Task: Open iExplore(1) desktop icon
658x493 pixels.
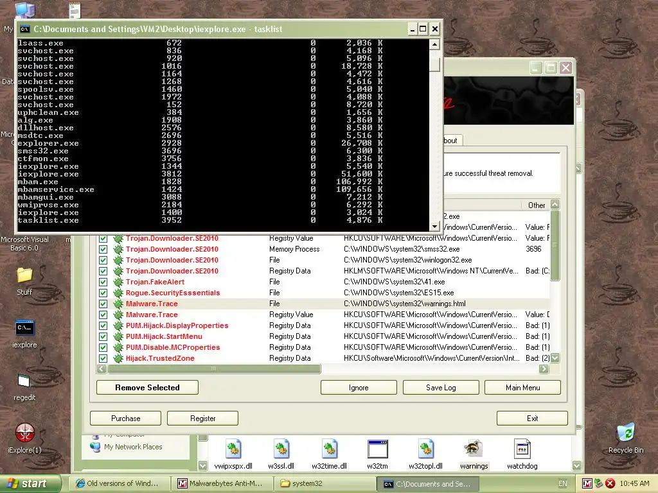Action: pyautogui.click(x=25, y=438)
